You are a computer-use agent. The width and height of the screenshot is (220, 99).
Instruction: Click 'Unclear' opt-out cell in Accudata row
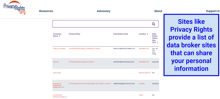pyautogui.click(x=155, y=83)
